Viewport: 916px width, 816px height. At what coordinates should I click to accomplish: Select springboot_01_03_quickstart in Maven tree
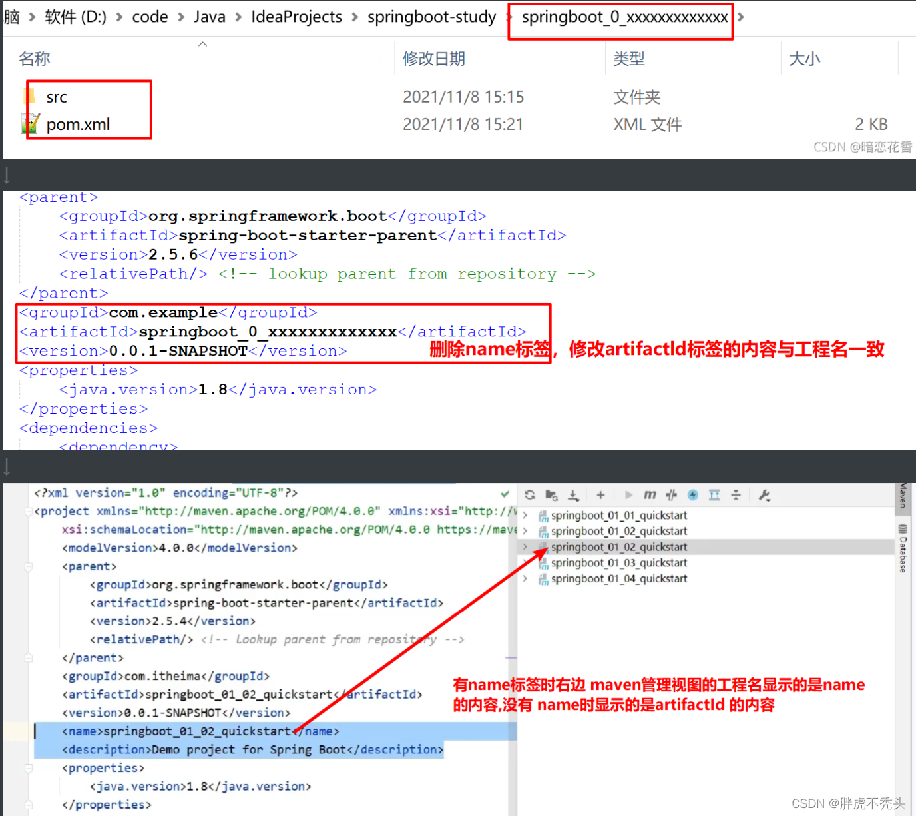click(x=619, y=563)
